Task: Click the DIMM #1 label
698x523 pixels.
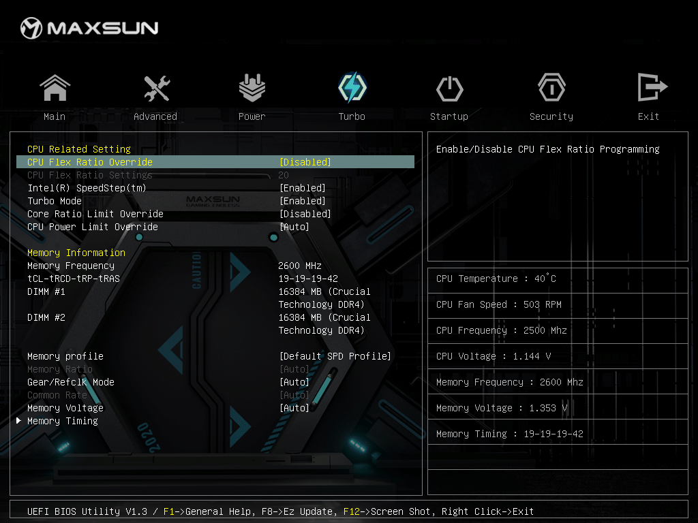Action: (46, 291)
